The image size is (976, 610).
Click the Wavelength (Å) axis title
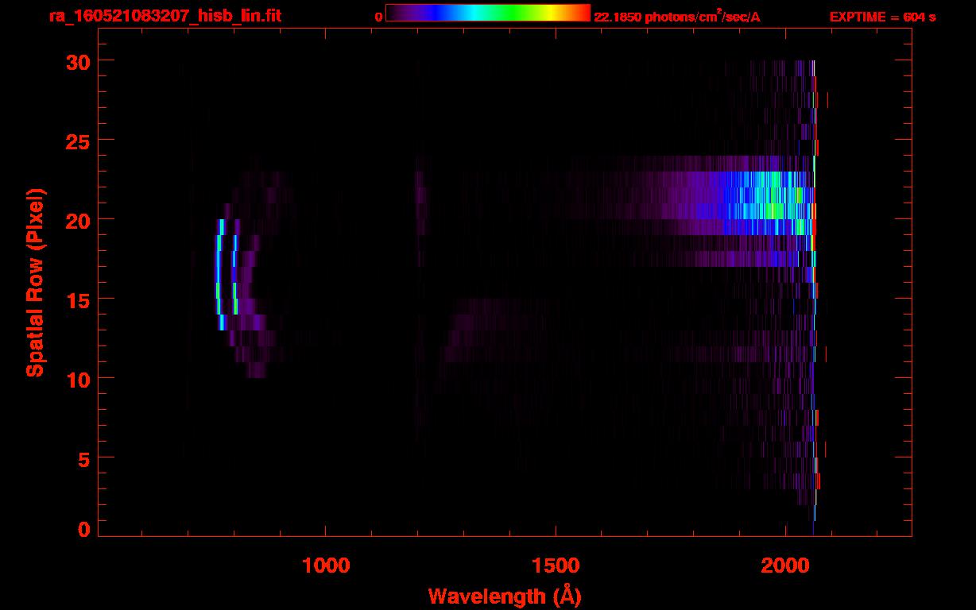505,596
